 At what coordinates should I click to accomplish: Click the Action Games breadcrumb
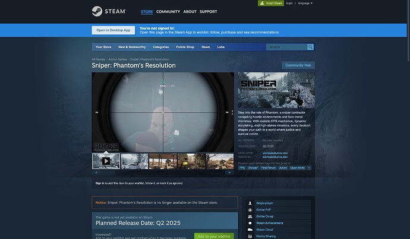coord(118,59)
